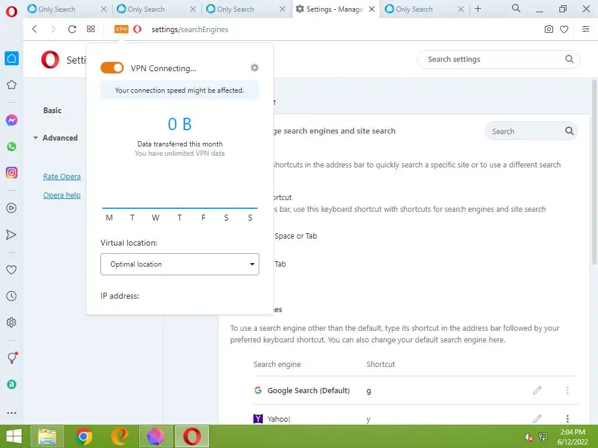The height and width of the screenshot is (448, 598).
Task: Click the orange VPN badge in address bar
Action: coord(121,29)
